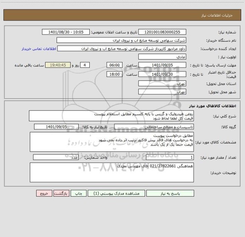Click the request creator field داود مرادپور
Viewport: 245px width, 237px height.
coord(122,49)
